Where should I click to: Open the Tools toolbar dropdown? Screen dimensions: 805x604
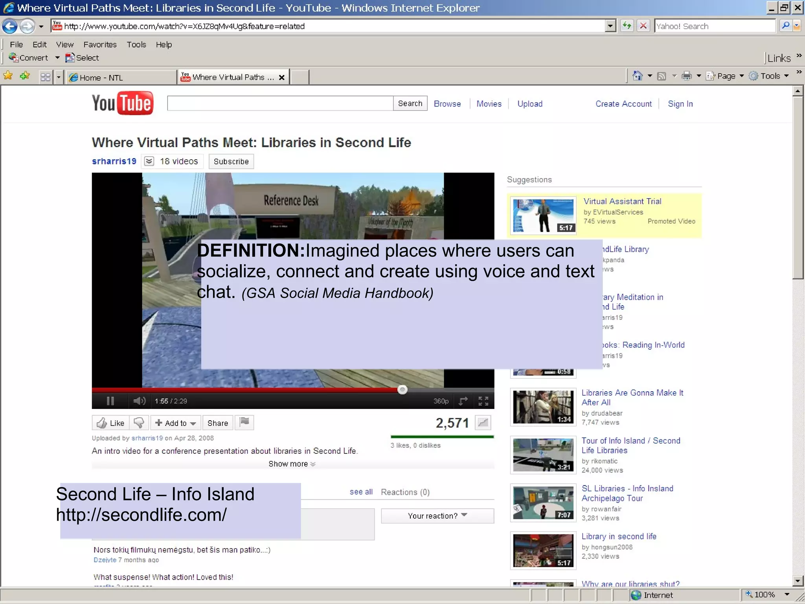(769, 76)
